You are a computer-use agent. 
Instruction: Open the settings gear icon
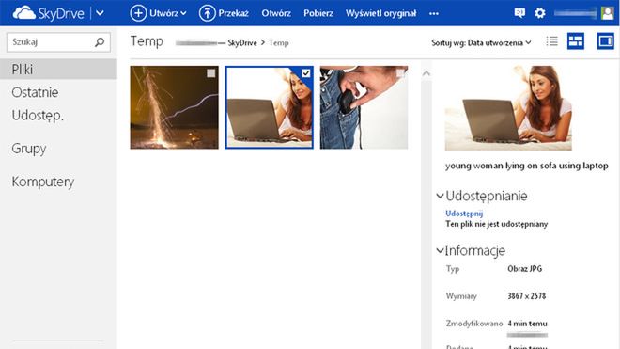540,13
